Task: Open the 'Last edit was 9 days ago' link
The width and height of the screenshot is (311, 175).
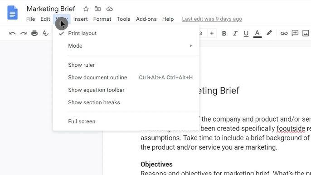Action: coord(212,19)
